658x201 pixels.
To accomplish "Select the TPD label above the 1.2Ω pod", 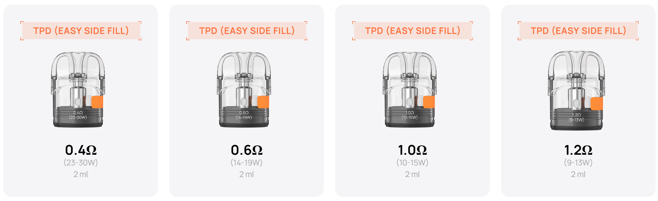I will coord(578,31).
